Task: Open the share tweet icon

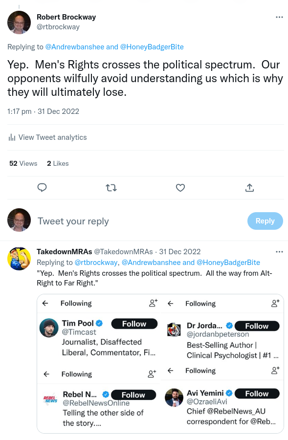Action: (x=249, y=187)
